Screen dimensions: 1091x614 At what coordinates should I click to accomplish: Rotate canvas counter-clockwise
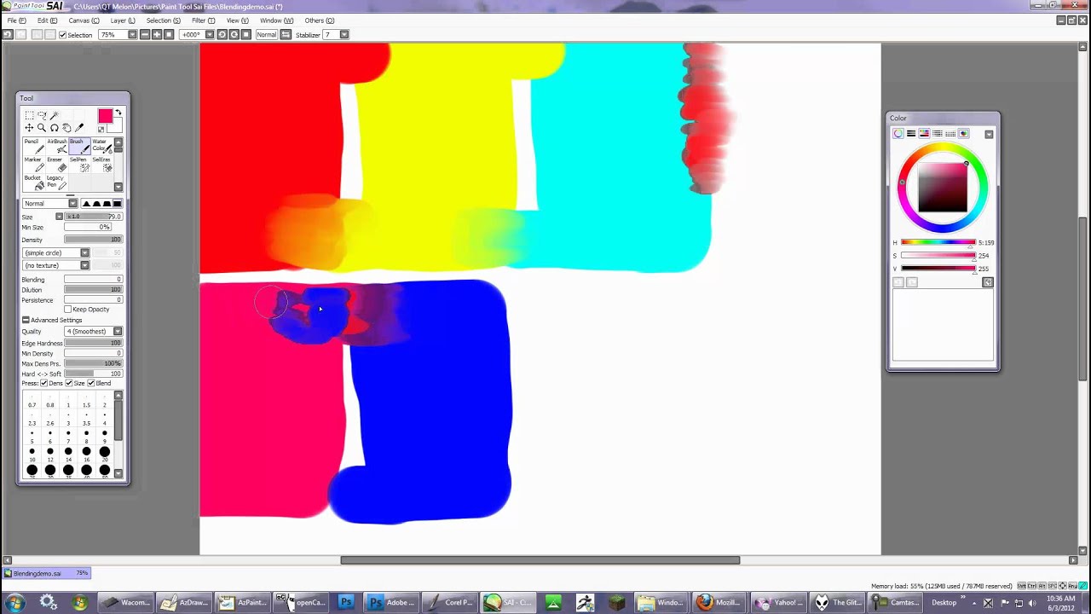coord(222,35)
